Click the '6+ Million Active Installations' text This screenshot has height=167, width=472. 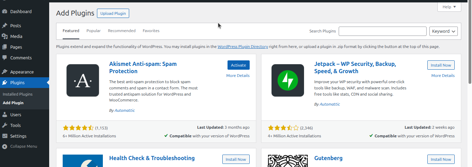89,136
